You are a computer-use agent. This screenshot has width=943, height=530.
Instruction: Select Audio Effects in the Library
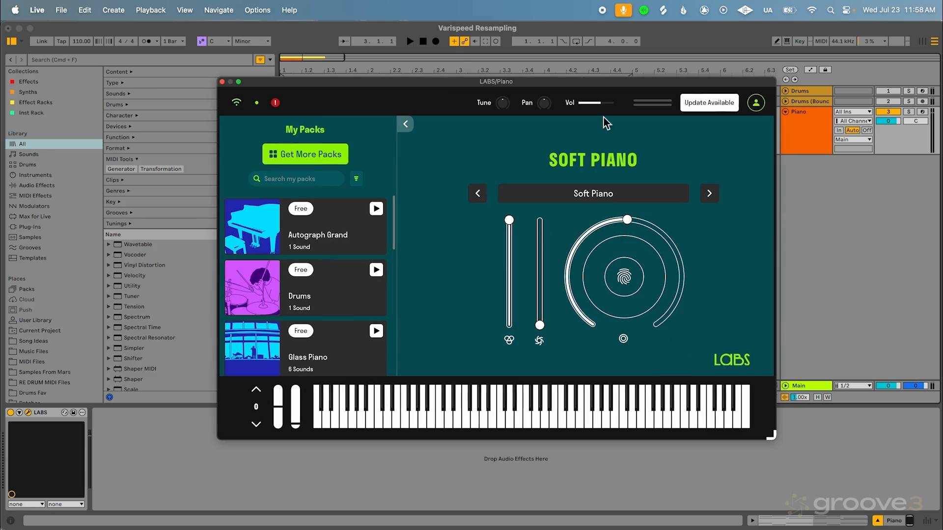point(37,185)
